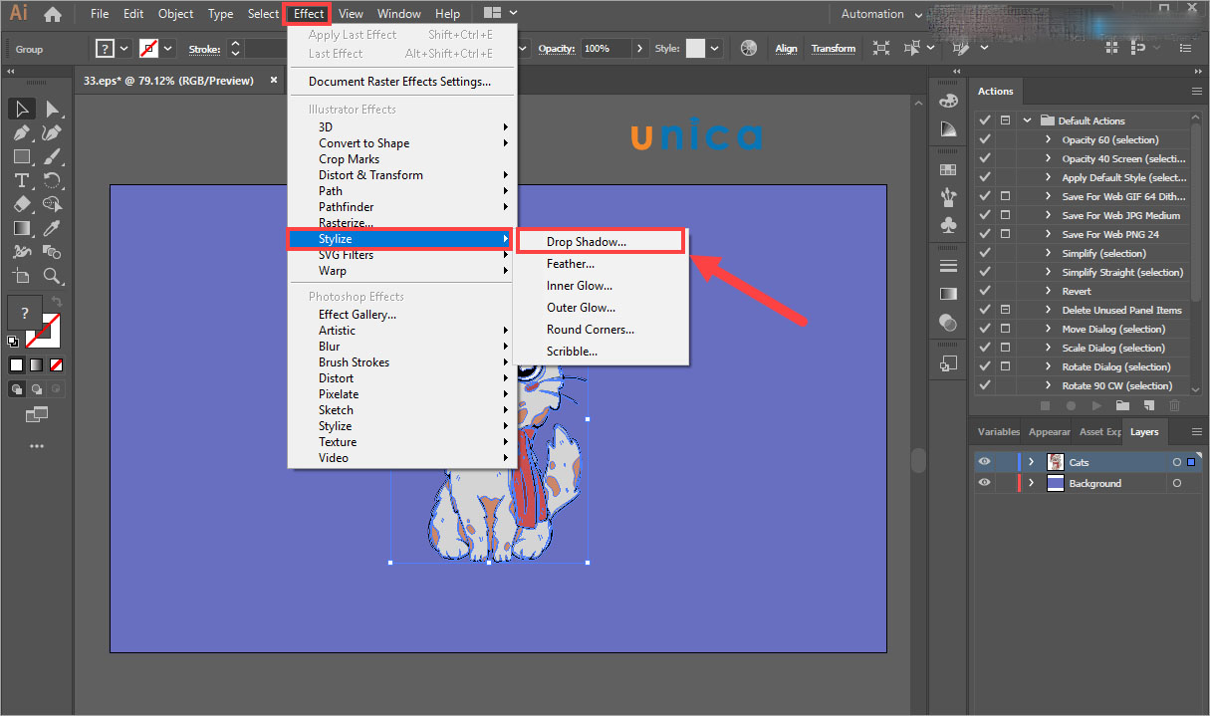The width and height of the screenshot is (1210, 716).
Task: Expand the Cats layer
Action: (1032, 462)
